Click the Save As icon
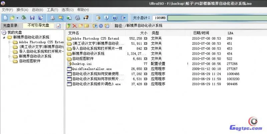The width and height of the screenshot is (267, 134). (x=40, y=18)
